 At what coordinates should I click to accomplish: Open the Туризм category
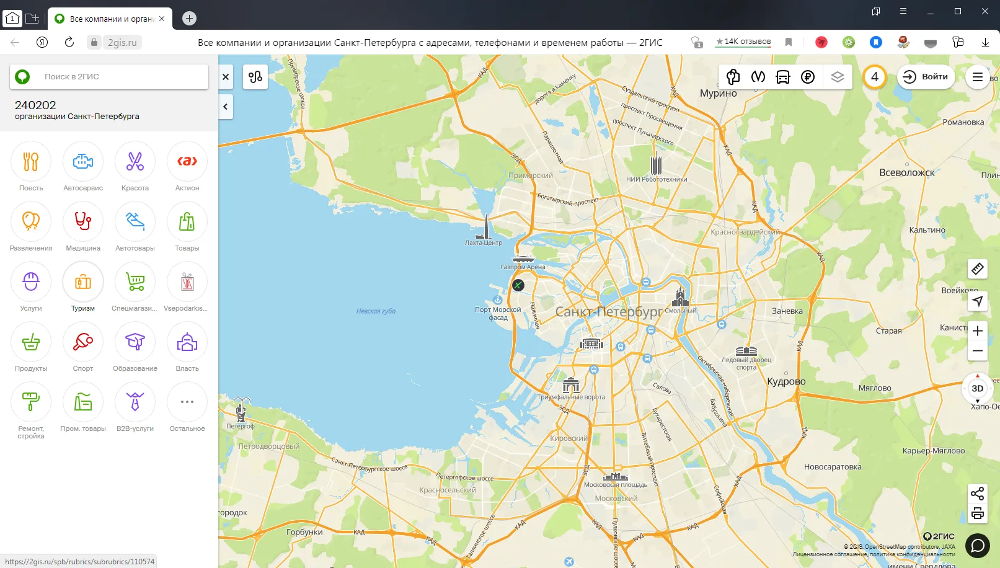(83, 288)
